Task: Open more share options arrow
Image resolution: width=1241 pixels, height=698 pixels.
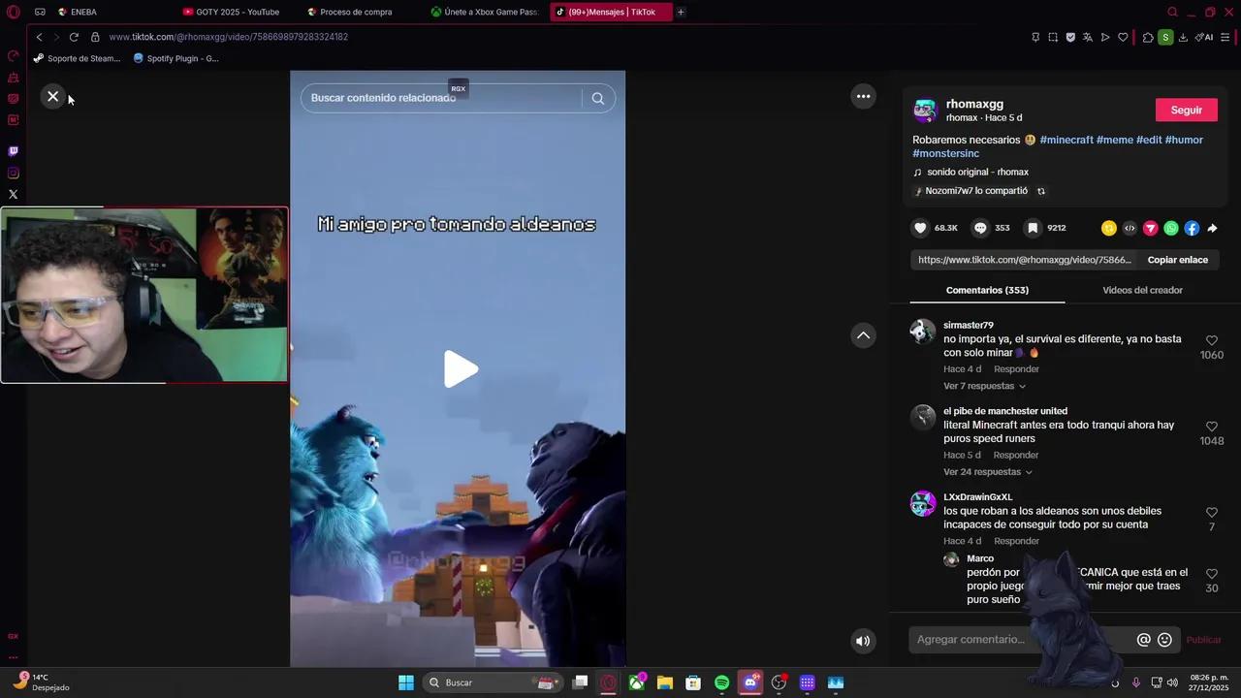Action: [x=1212, y=228]
